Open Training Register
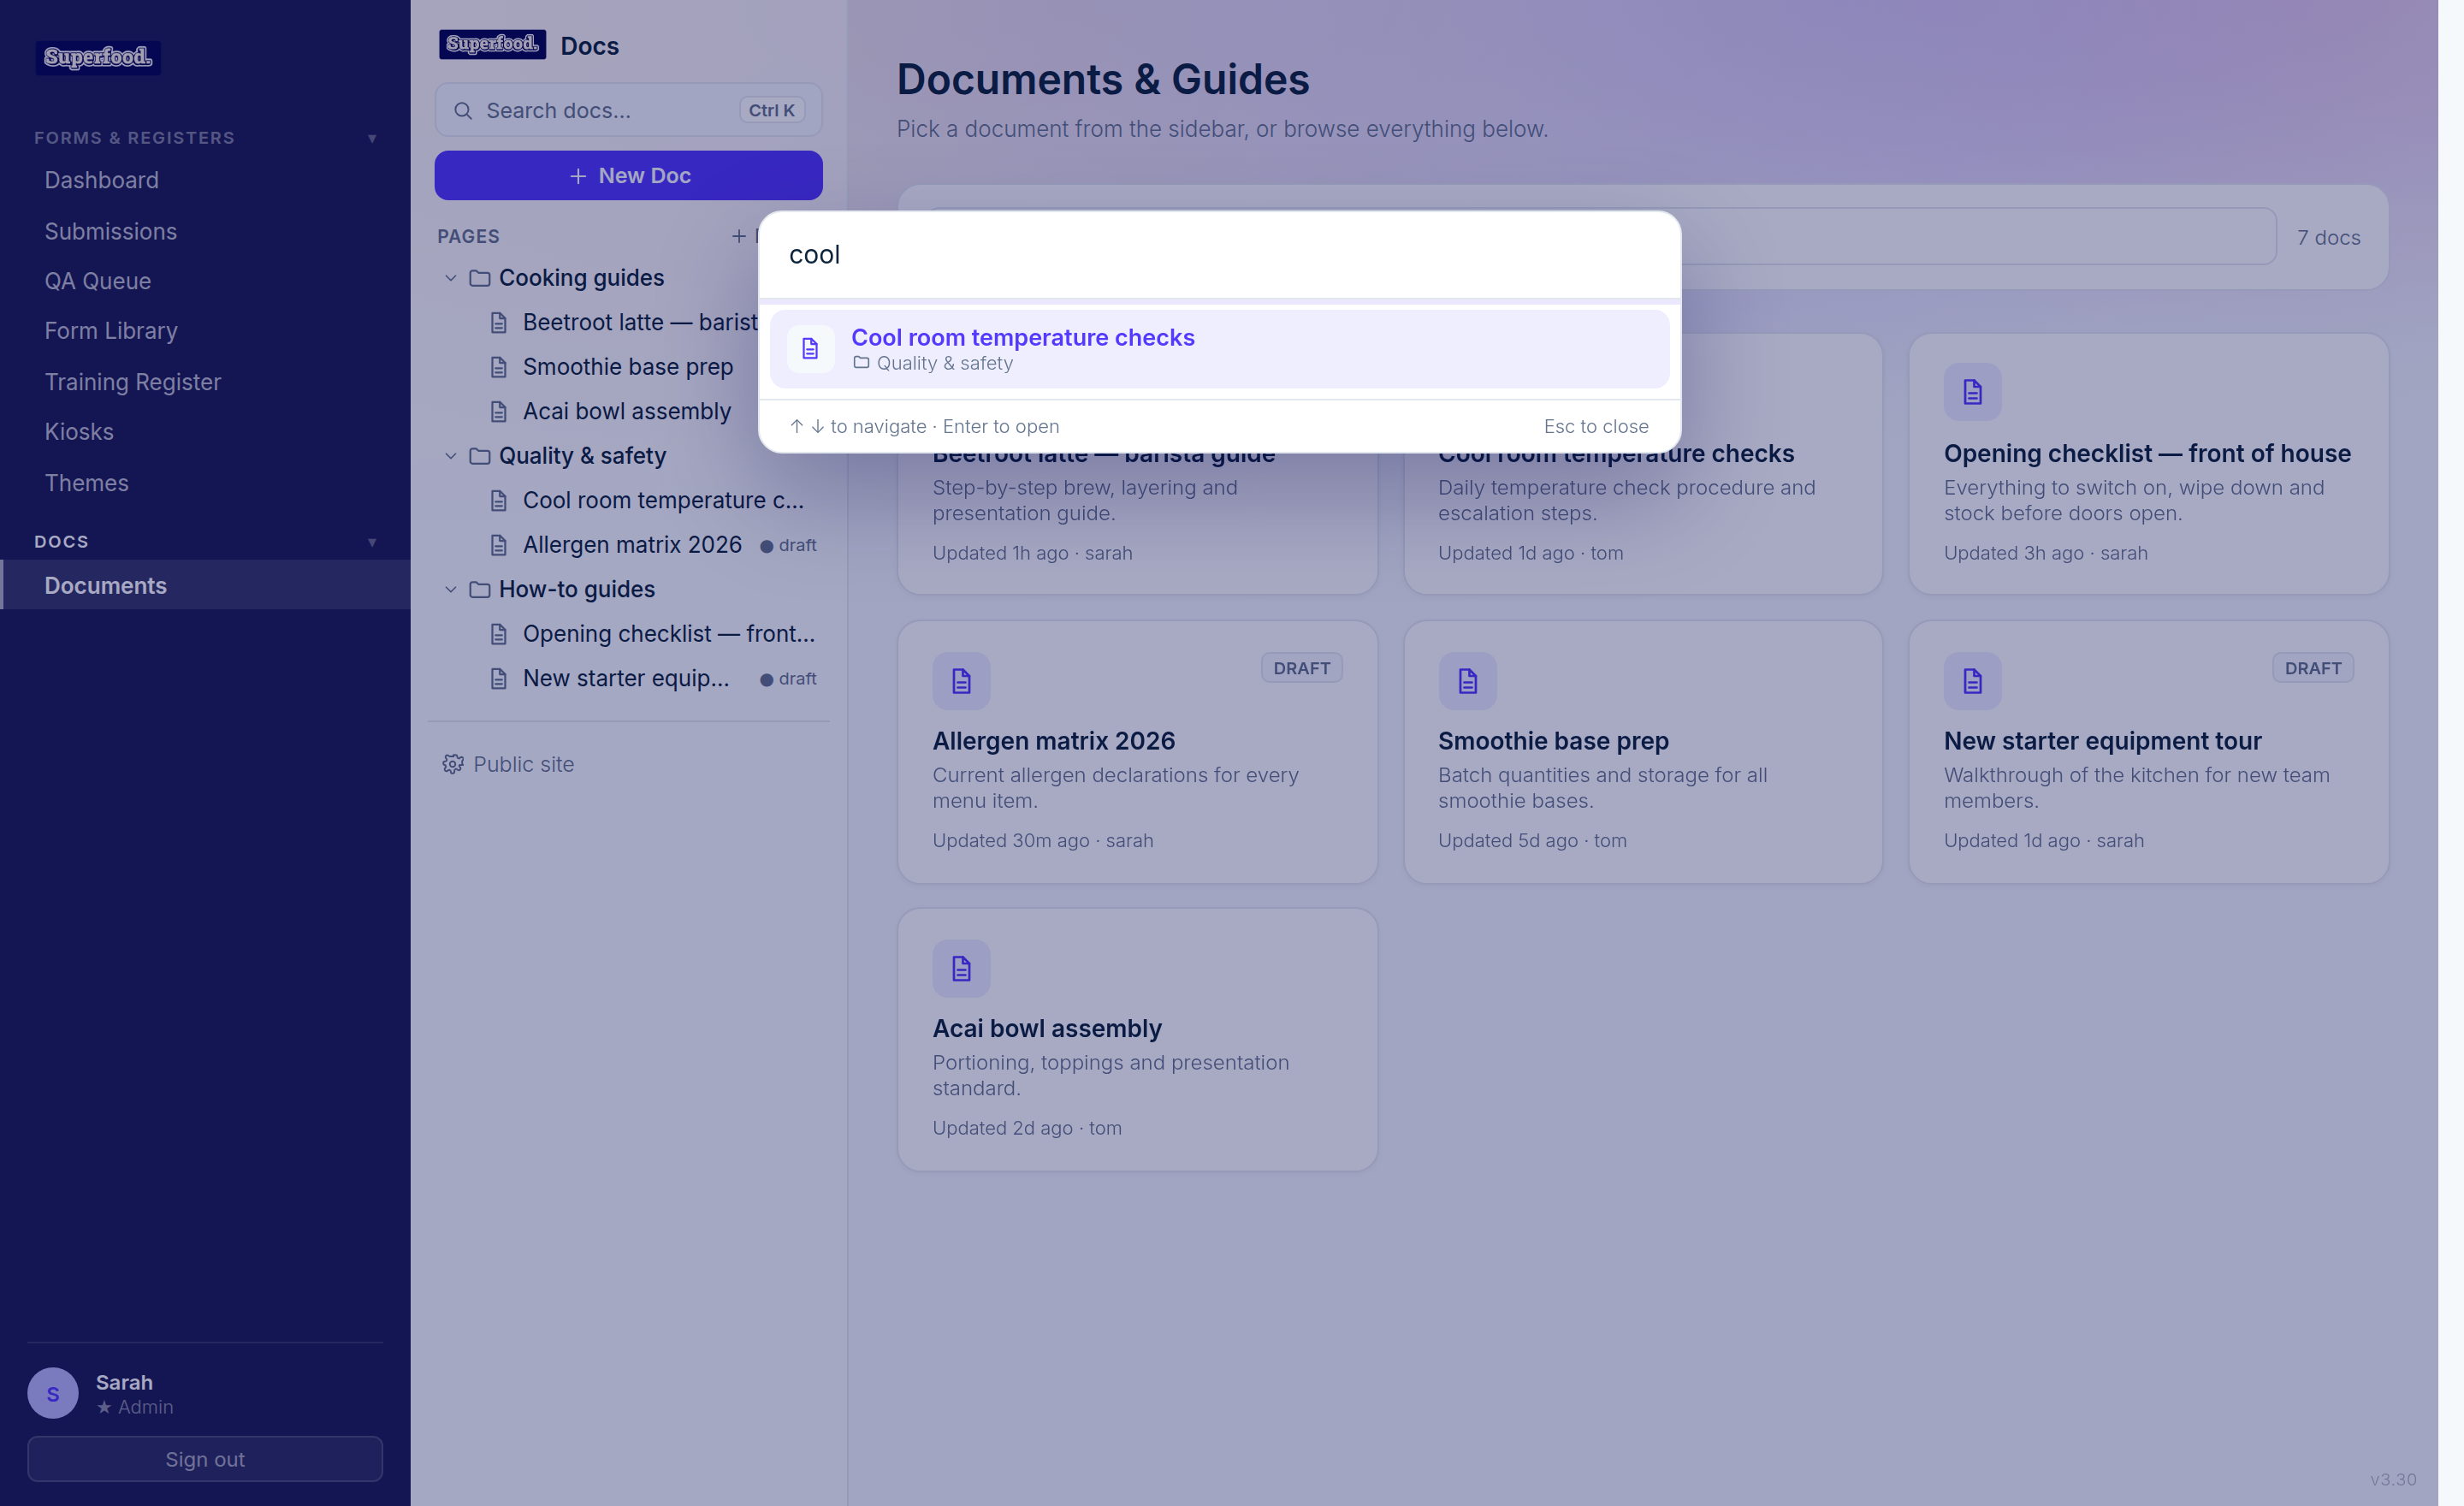The image size is (2464, 1506). coord(205,382)
